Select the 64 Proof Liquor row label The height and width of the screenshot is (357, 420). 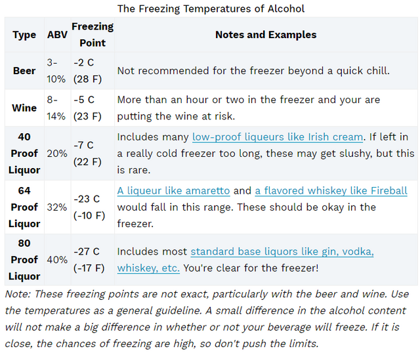(x=24, y=207)
